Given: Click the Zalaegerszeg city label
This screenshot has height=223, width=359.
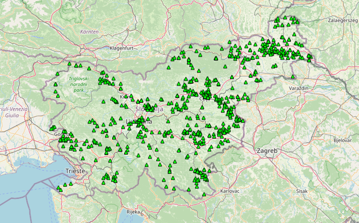Looking at the screenshot, I should coord(343,21).
